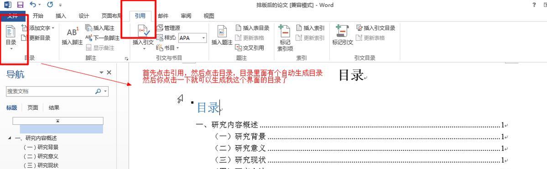Screen dimensions: 547x169
Task: Open the 目录 table of contents button
Action: coord(11,38)
